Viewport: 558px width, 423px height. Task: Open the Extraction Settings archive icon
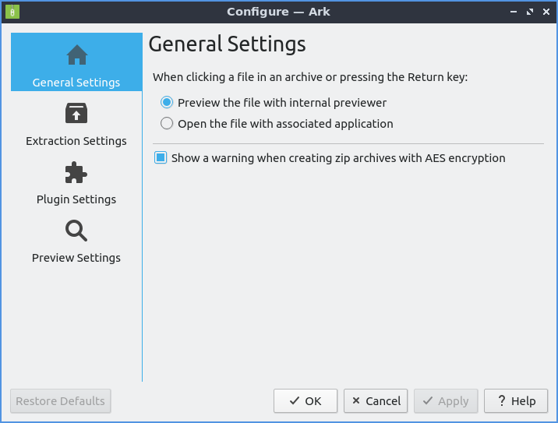click(x=76, y=114)
